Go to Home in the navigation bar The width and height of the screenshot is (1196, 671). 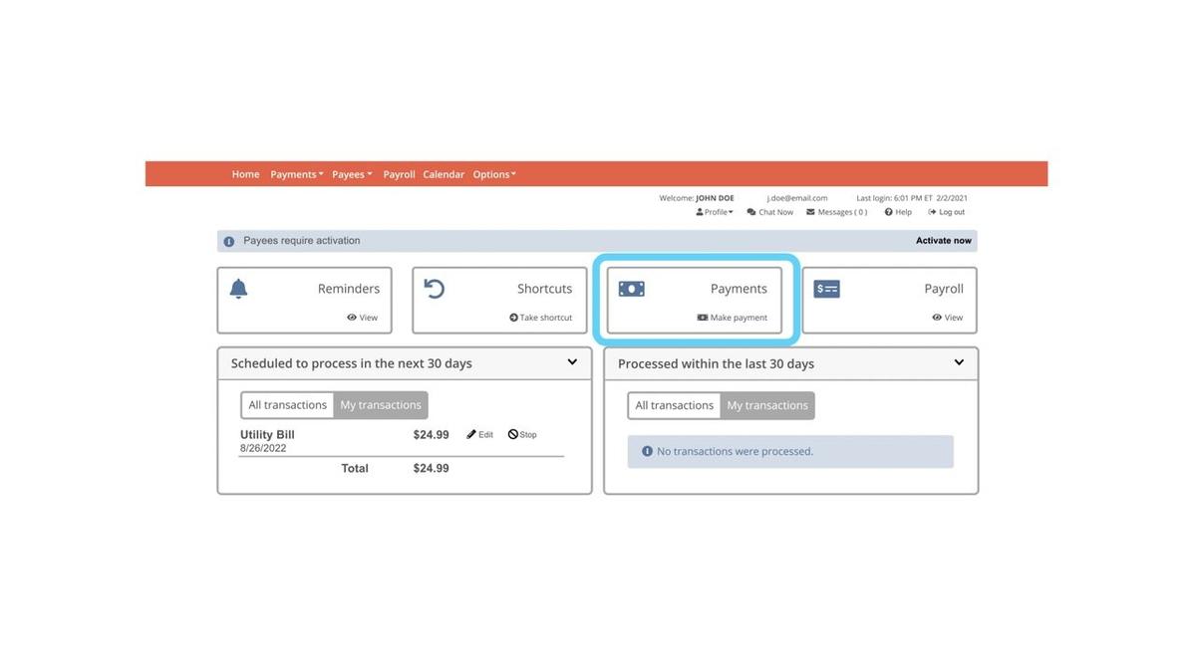coord(245,174)
